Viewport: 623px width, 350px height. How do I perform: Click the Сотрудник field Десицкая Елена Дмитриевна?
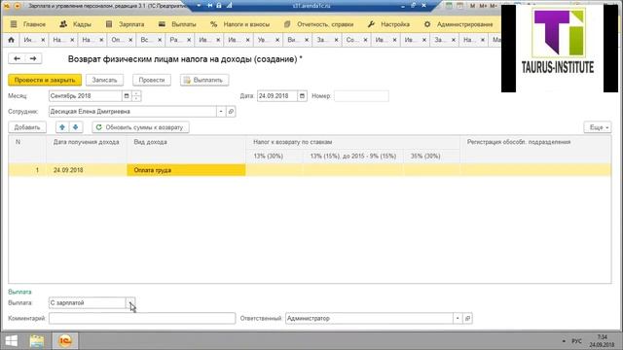132,112
